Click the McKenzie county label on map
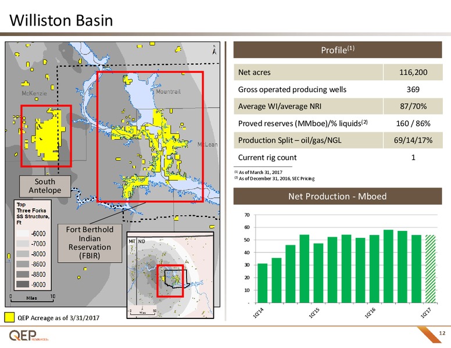 [x=34, y=93]
